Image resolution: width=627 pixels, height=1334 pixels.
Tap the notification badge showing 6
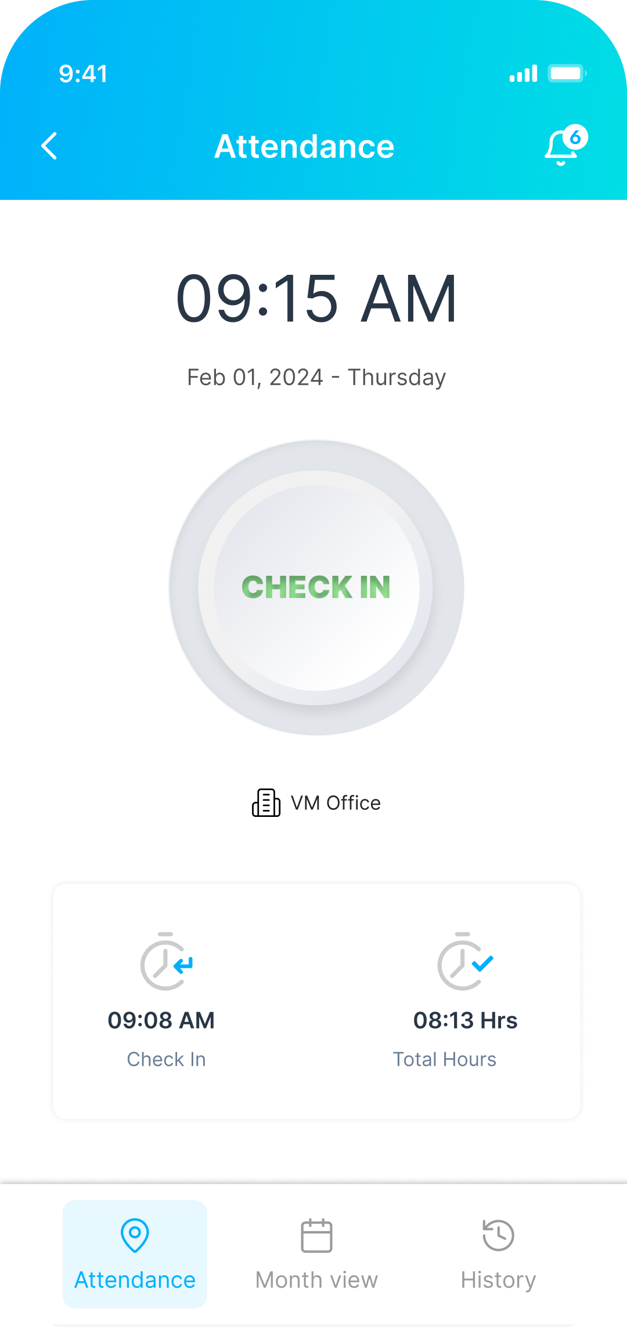575,138
